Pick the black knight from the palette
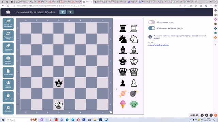218x122 pixels. tap(123, 39)
